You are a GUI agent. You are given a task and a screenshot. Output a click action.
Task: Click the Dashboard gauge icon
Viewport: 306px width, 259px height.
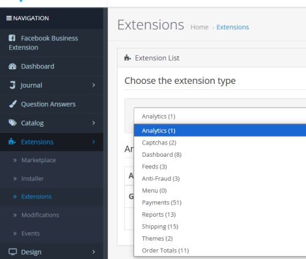coord(12,66)
